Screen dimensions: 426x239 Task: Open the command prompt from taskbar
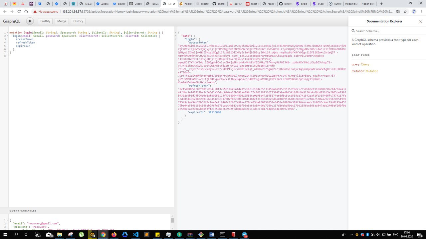click(222, 234)
